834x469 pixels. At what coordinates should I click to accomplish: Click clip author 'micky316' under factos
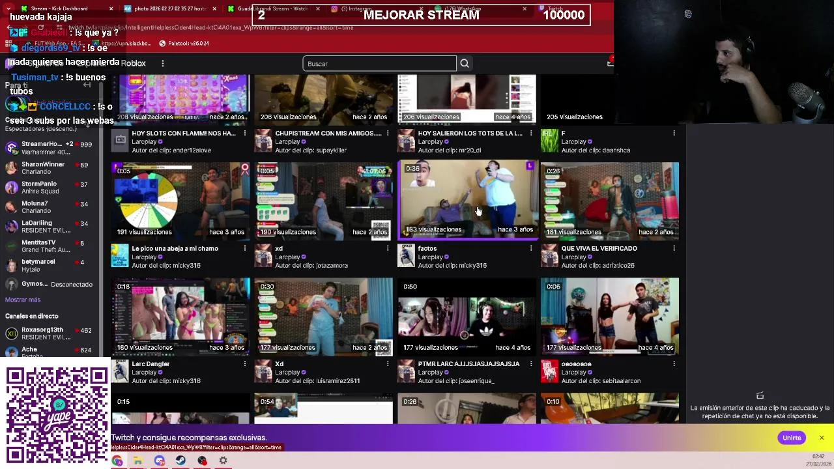(472, 265)
